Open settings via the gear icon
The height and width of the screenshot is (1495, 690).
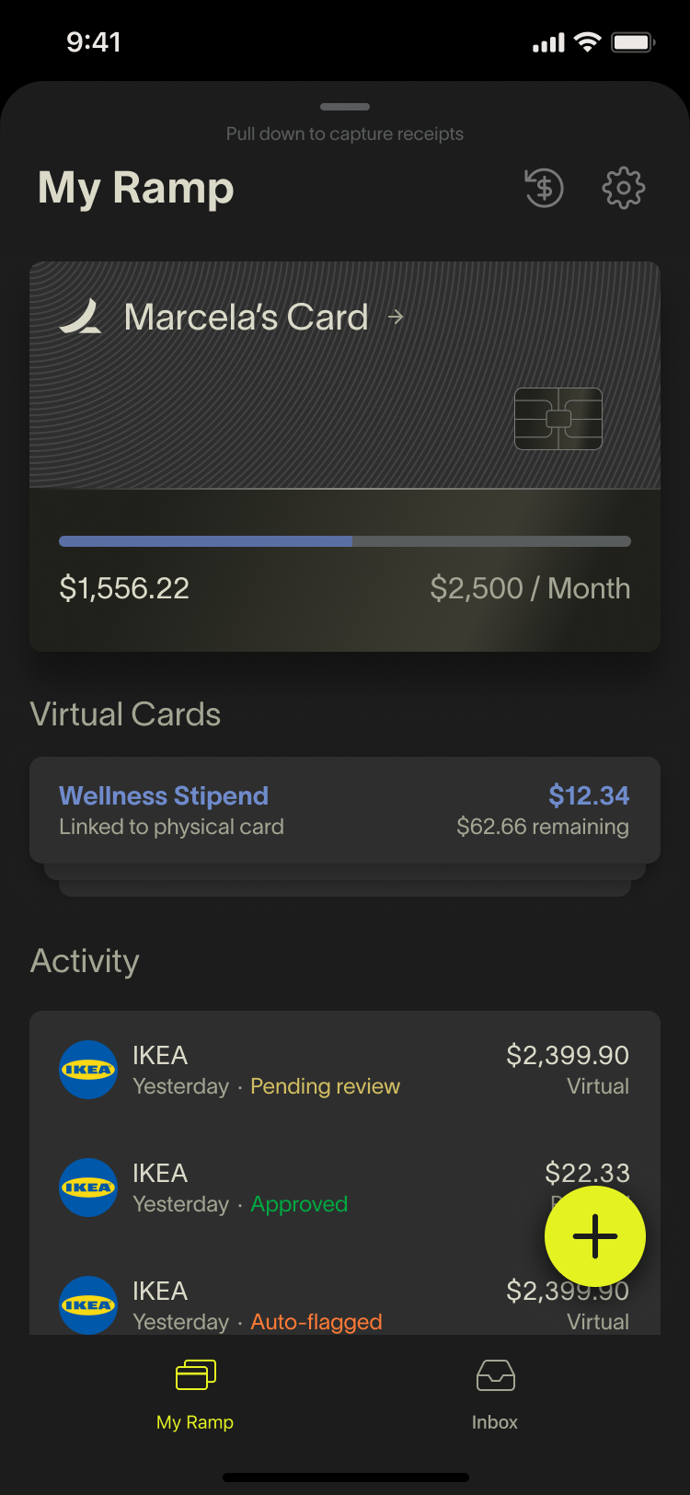click(x=623, y=189)
